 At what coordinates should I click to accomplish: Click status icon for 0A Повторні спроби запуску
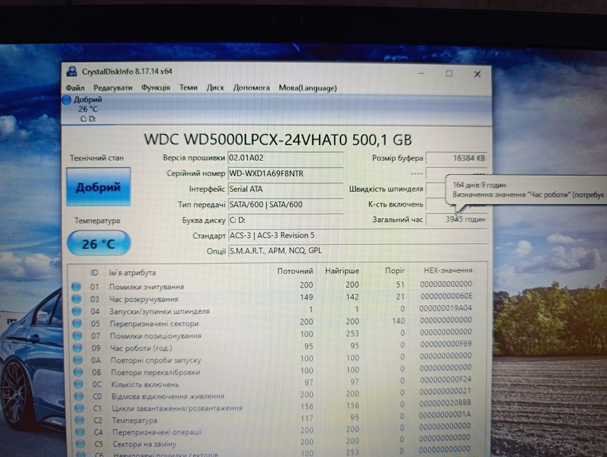tap(78, 360)
